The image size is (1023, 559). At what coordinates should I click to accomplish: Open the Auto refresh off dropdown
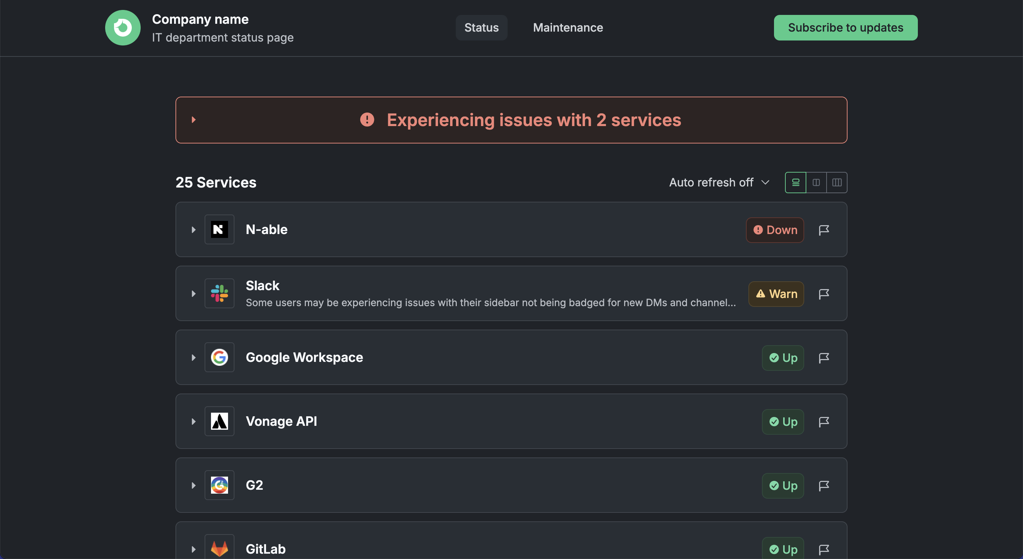tap(719, 183)
